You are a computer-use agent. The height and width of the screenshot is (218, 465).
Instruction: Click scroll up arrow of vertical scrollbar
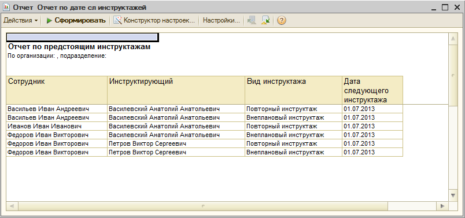pyautogui.click(x=453, y=39)
